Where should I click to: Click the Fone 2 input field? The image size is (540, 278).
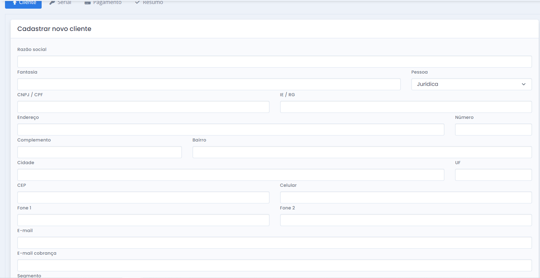(x=405, y=220)
